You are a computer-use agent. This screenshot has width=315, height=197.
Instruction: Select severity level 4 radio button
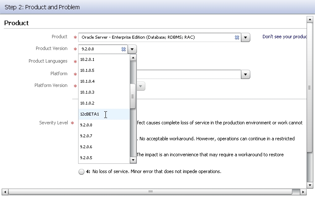pyautogui.click(x=81, y=172)
